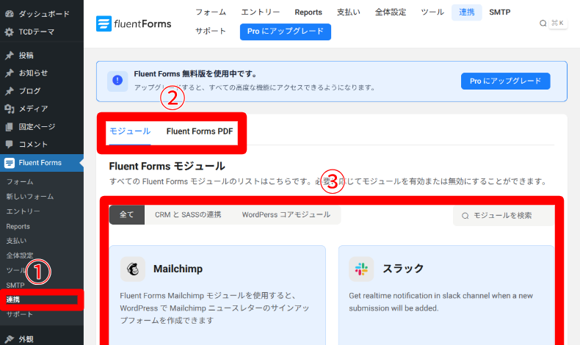Click the blue exclamation info icon
This screenshot has width=580, height=345.
click(x=117, y=80)
